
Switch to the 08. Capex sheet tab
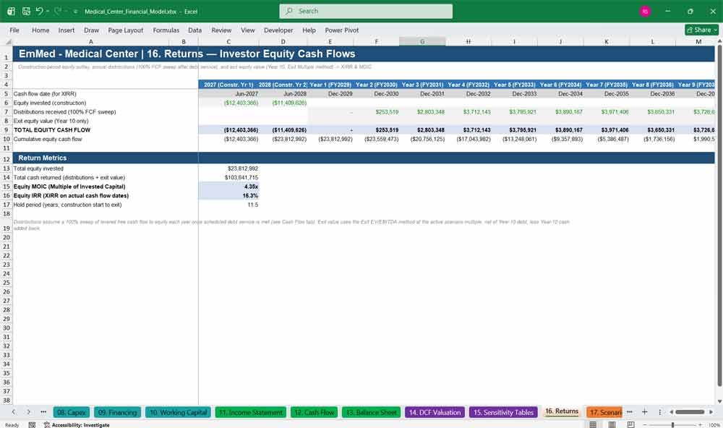point(72,412)
